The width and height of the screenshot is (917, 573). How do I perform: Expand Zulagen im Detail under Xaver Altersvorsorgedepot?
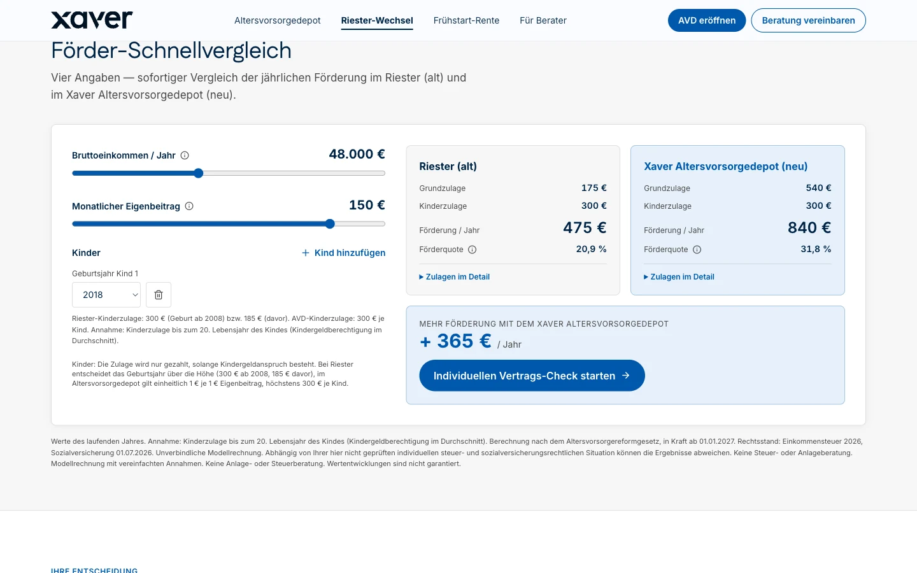(679, 277)
